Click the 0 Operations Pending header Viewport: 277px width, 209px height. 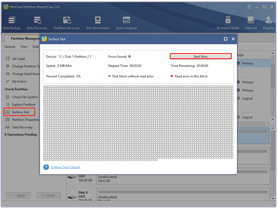[x=21, y=135]
